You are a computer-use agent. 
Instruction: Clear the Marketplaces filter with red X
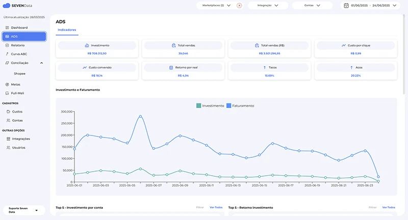pyautogui.click(x=240, y=6)
